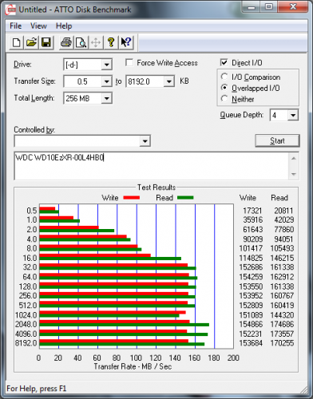313x399 pixels.
Task: Expand the Controlled by dropdown
Action: tap(145, 141)
